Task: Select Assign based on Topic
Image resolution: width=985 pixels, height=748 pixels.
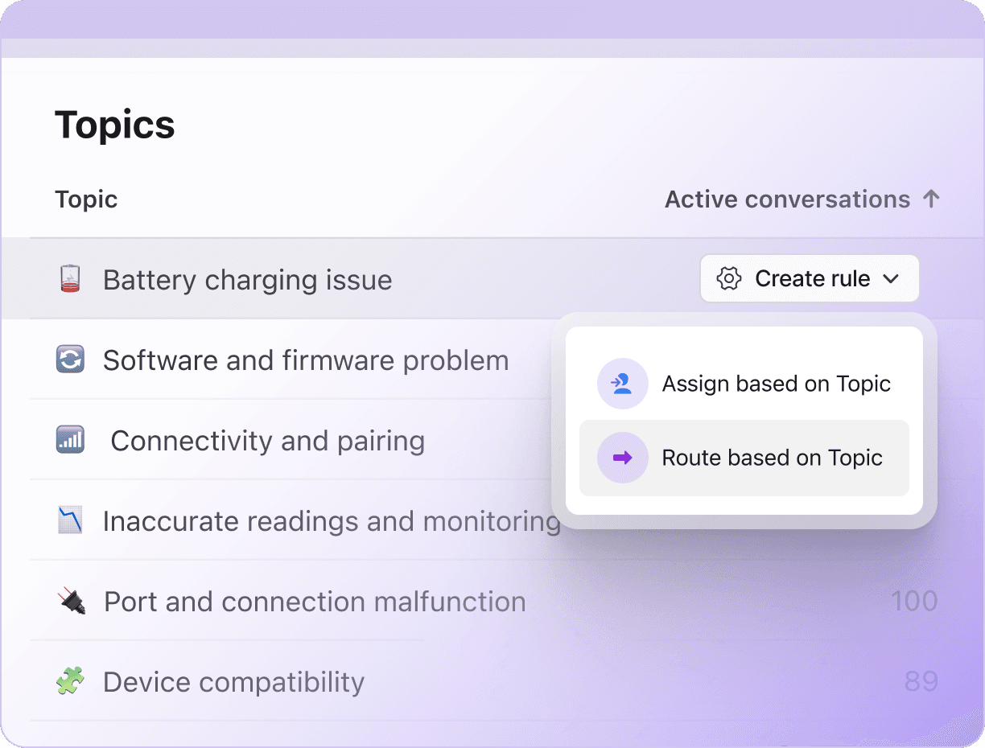Action: [x=776, y=384]
